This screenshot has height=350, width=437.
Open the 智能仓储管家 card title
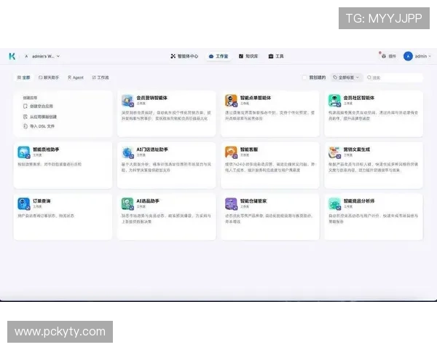(253, 201)
